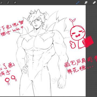
Task: Tap the line-art drawing canvas
Action: click(x=43, y=51)
